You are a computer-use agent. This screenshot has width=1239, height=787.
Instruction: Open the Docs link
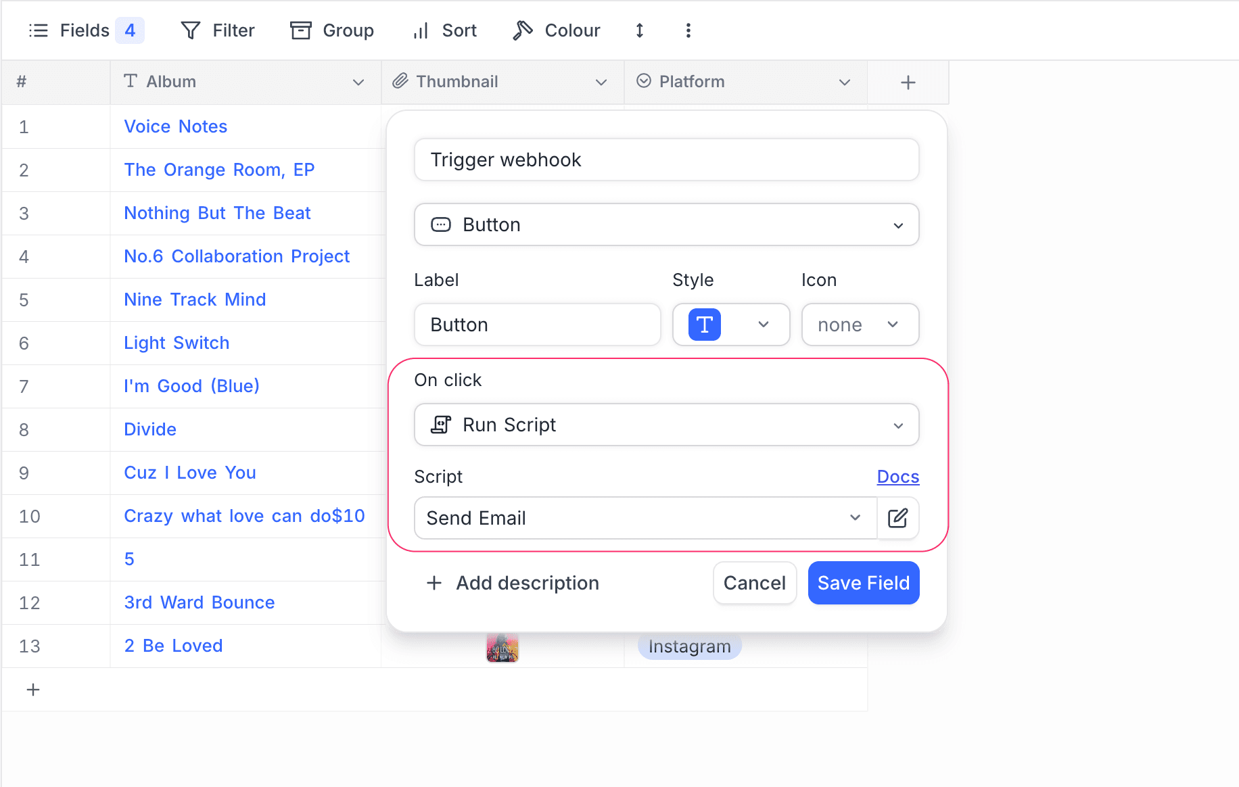point(897,477)
